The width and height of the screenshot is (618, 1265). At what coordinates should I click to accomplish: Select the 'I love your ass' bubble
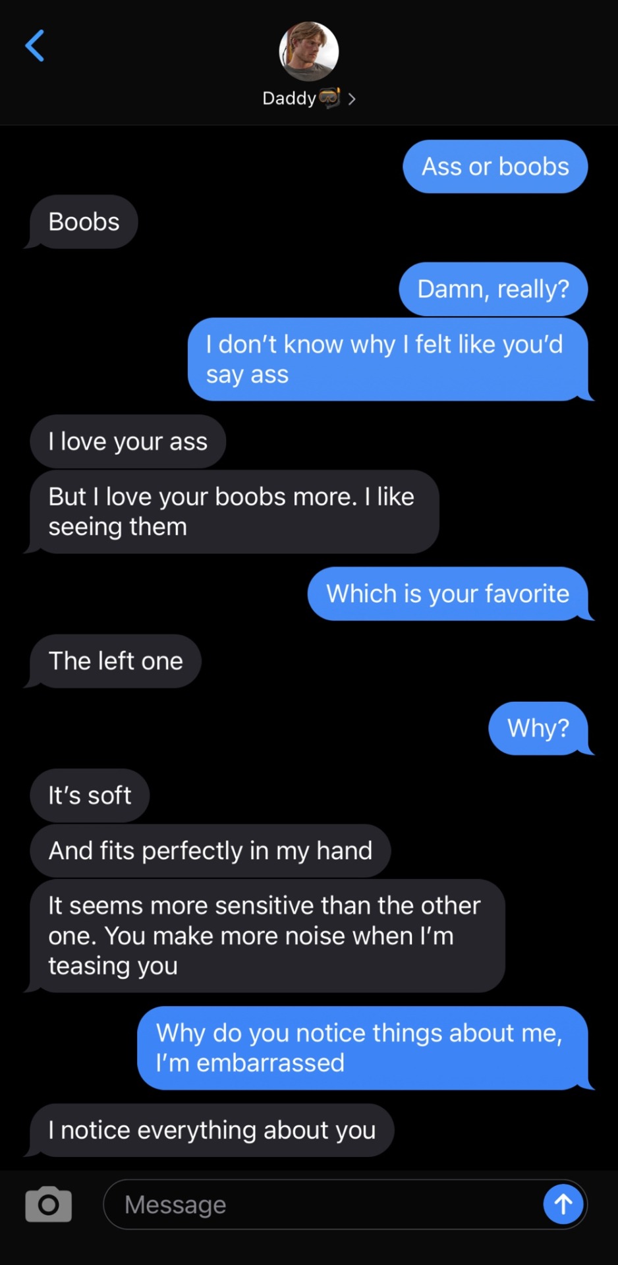(x=128, y=441)
